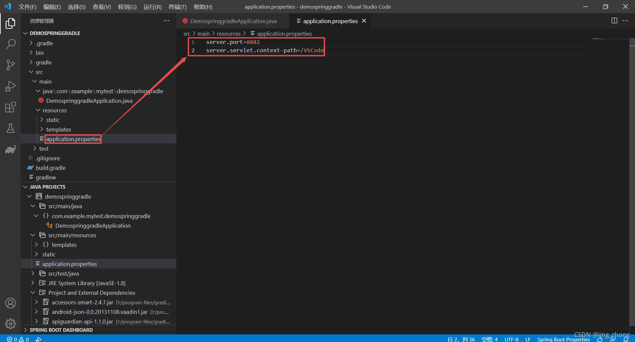Change language mode Spring Boot Properties
Screen dimensions: 635x342
click(563, 339)
